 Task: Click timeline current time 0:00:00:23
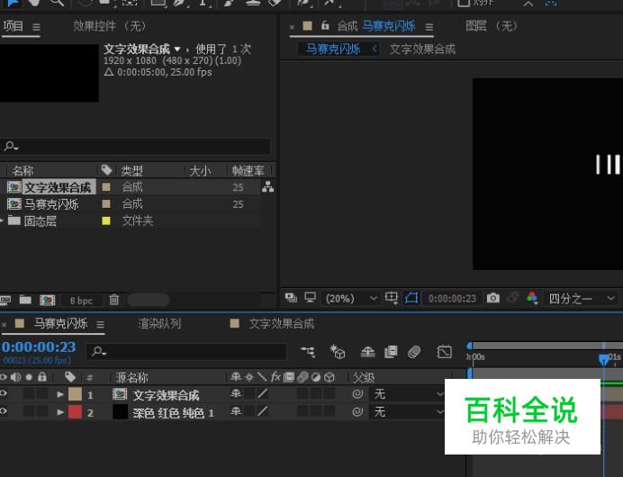(x=39, y=347)
